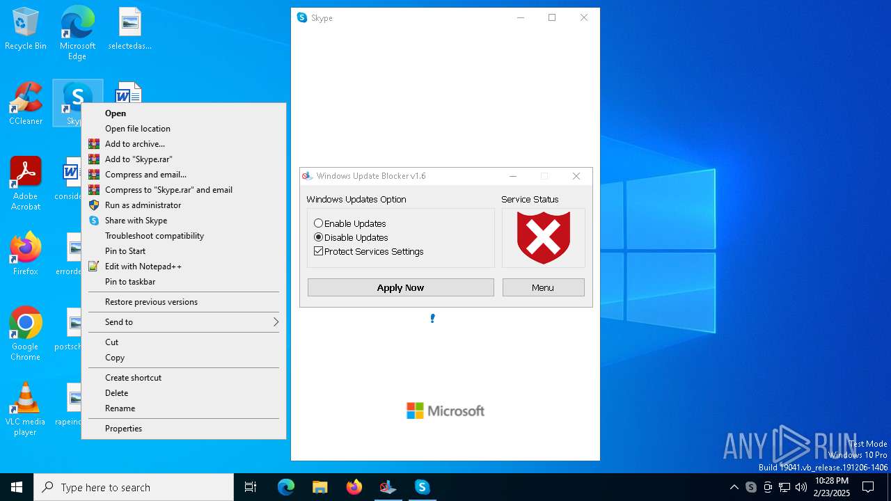Select Create shortcut menu entry

pyautogui.click(x=184, y=378)
